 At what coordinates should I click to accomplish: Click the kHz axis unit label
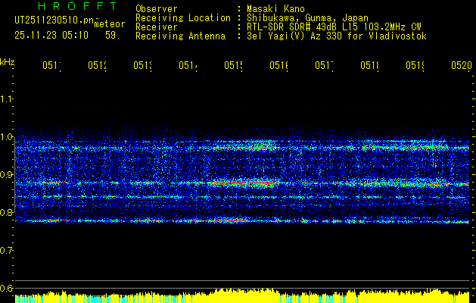(x=7, y=62)
